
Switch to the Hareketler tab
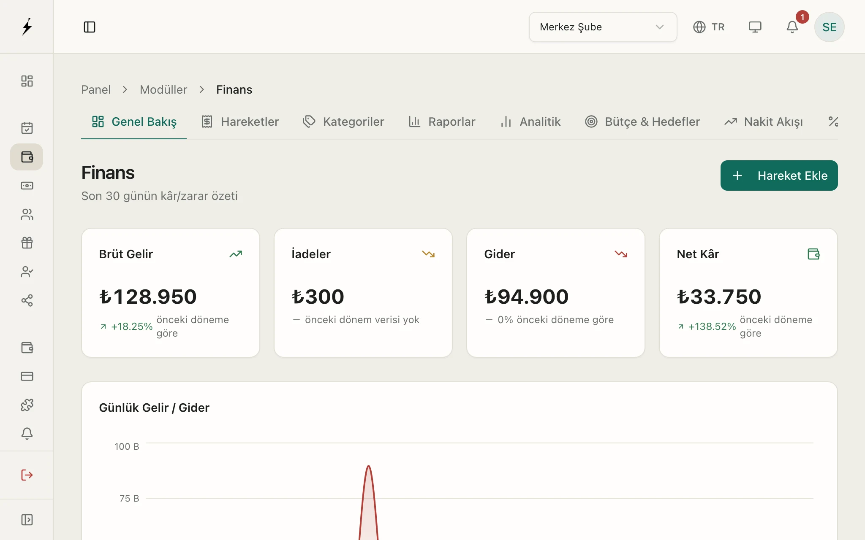pyautogui.click(x=240, y=122)
